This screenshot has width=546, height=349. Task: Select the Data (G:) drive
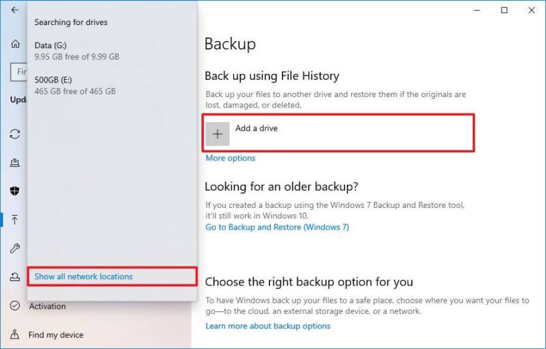(x=77, y=51)
